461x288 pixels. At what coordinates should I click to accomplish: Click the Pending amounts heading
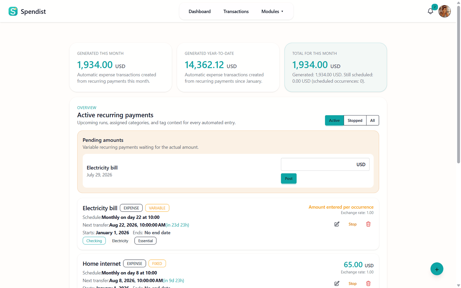(x=103, y=140)
